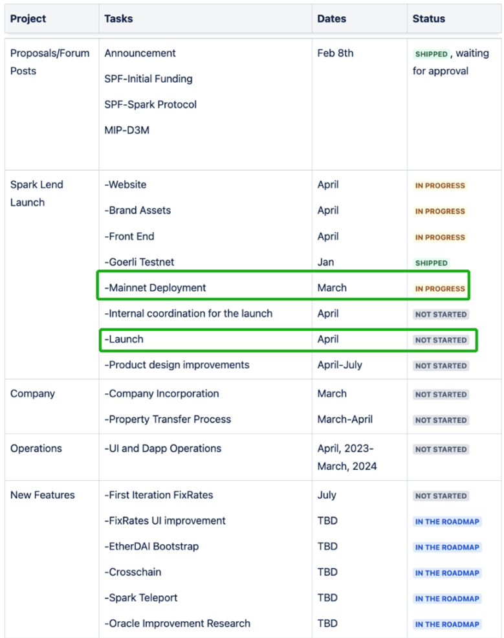504x638 pixels.
Task: Click the April-July date for Product design improvements
Action: pos(340,365)
